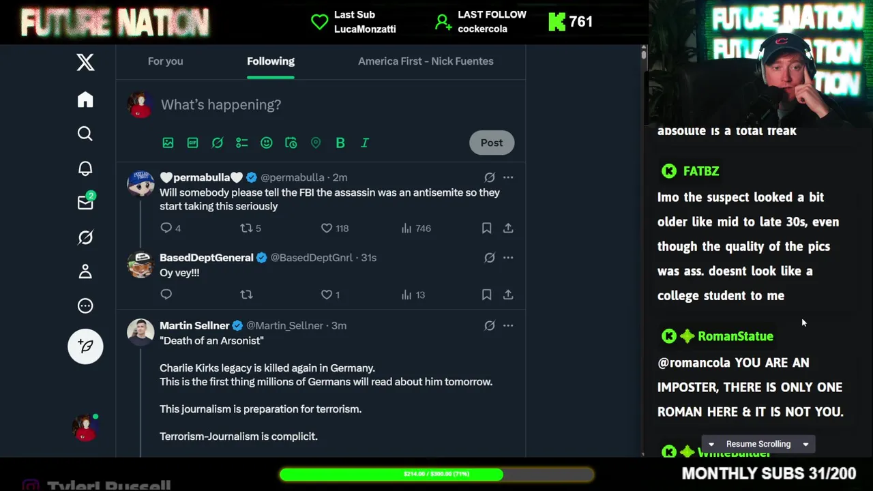The height and width of the screenshot is (491, 873).
Task: Open more options on permabulla post
Action: (x=508, y=177)
